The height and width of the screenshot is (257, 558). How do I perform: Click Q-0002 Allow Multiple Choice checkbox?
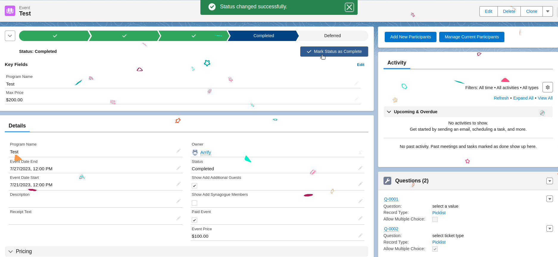tap(435, 249)
